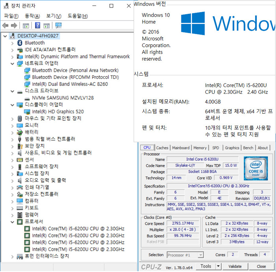The image size is (276, 272).
Task: Click the 배터리 category icon
Action: 20,132
